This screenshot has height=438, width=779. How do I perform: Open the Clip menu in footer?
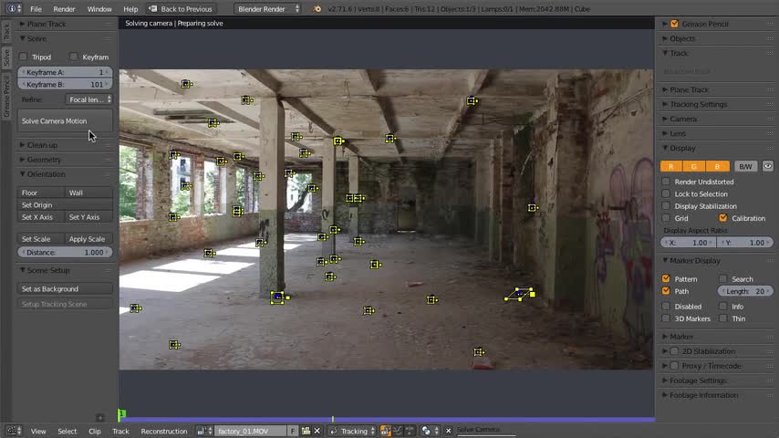tap(94, 431)
